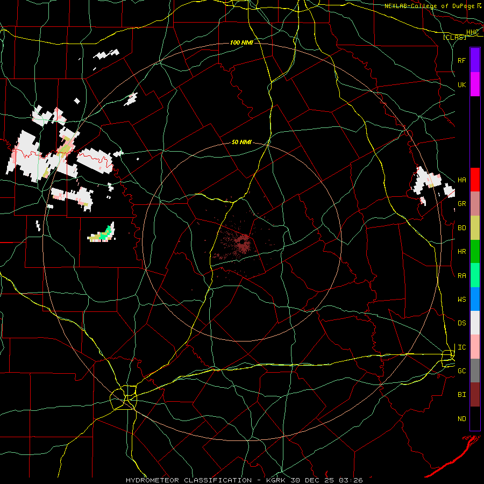The image size is (484, 484).
Task: Click the "GR" legend label text
Action: [x=461, y=204]
